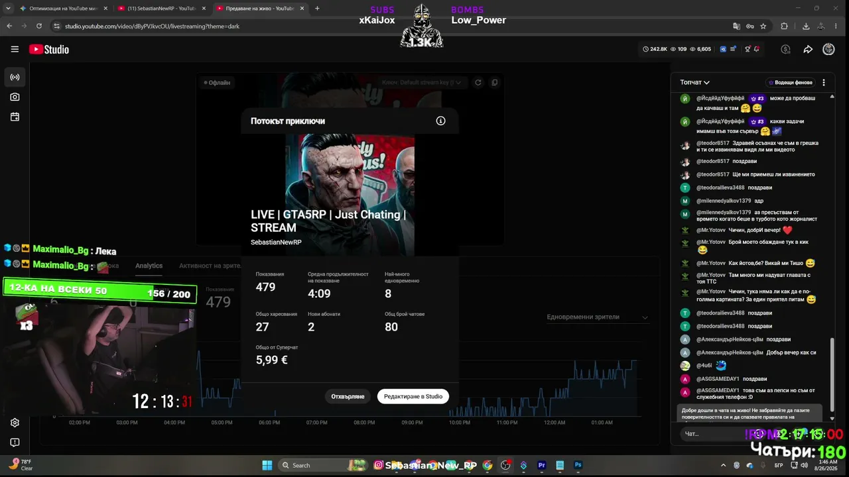Click the browser profile avatar button
The image size is (849, 477).
[x=822, y=26]
